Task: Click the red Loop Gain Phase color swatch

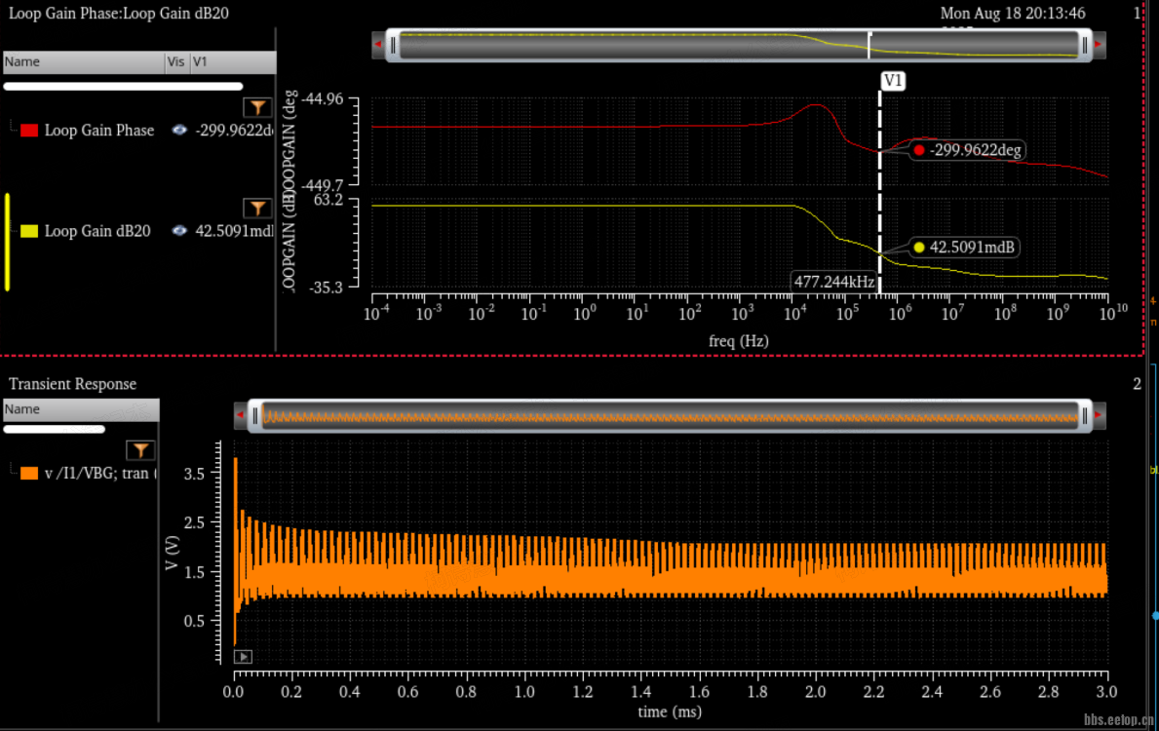Action: (29, 131)
